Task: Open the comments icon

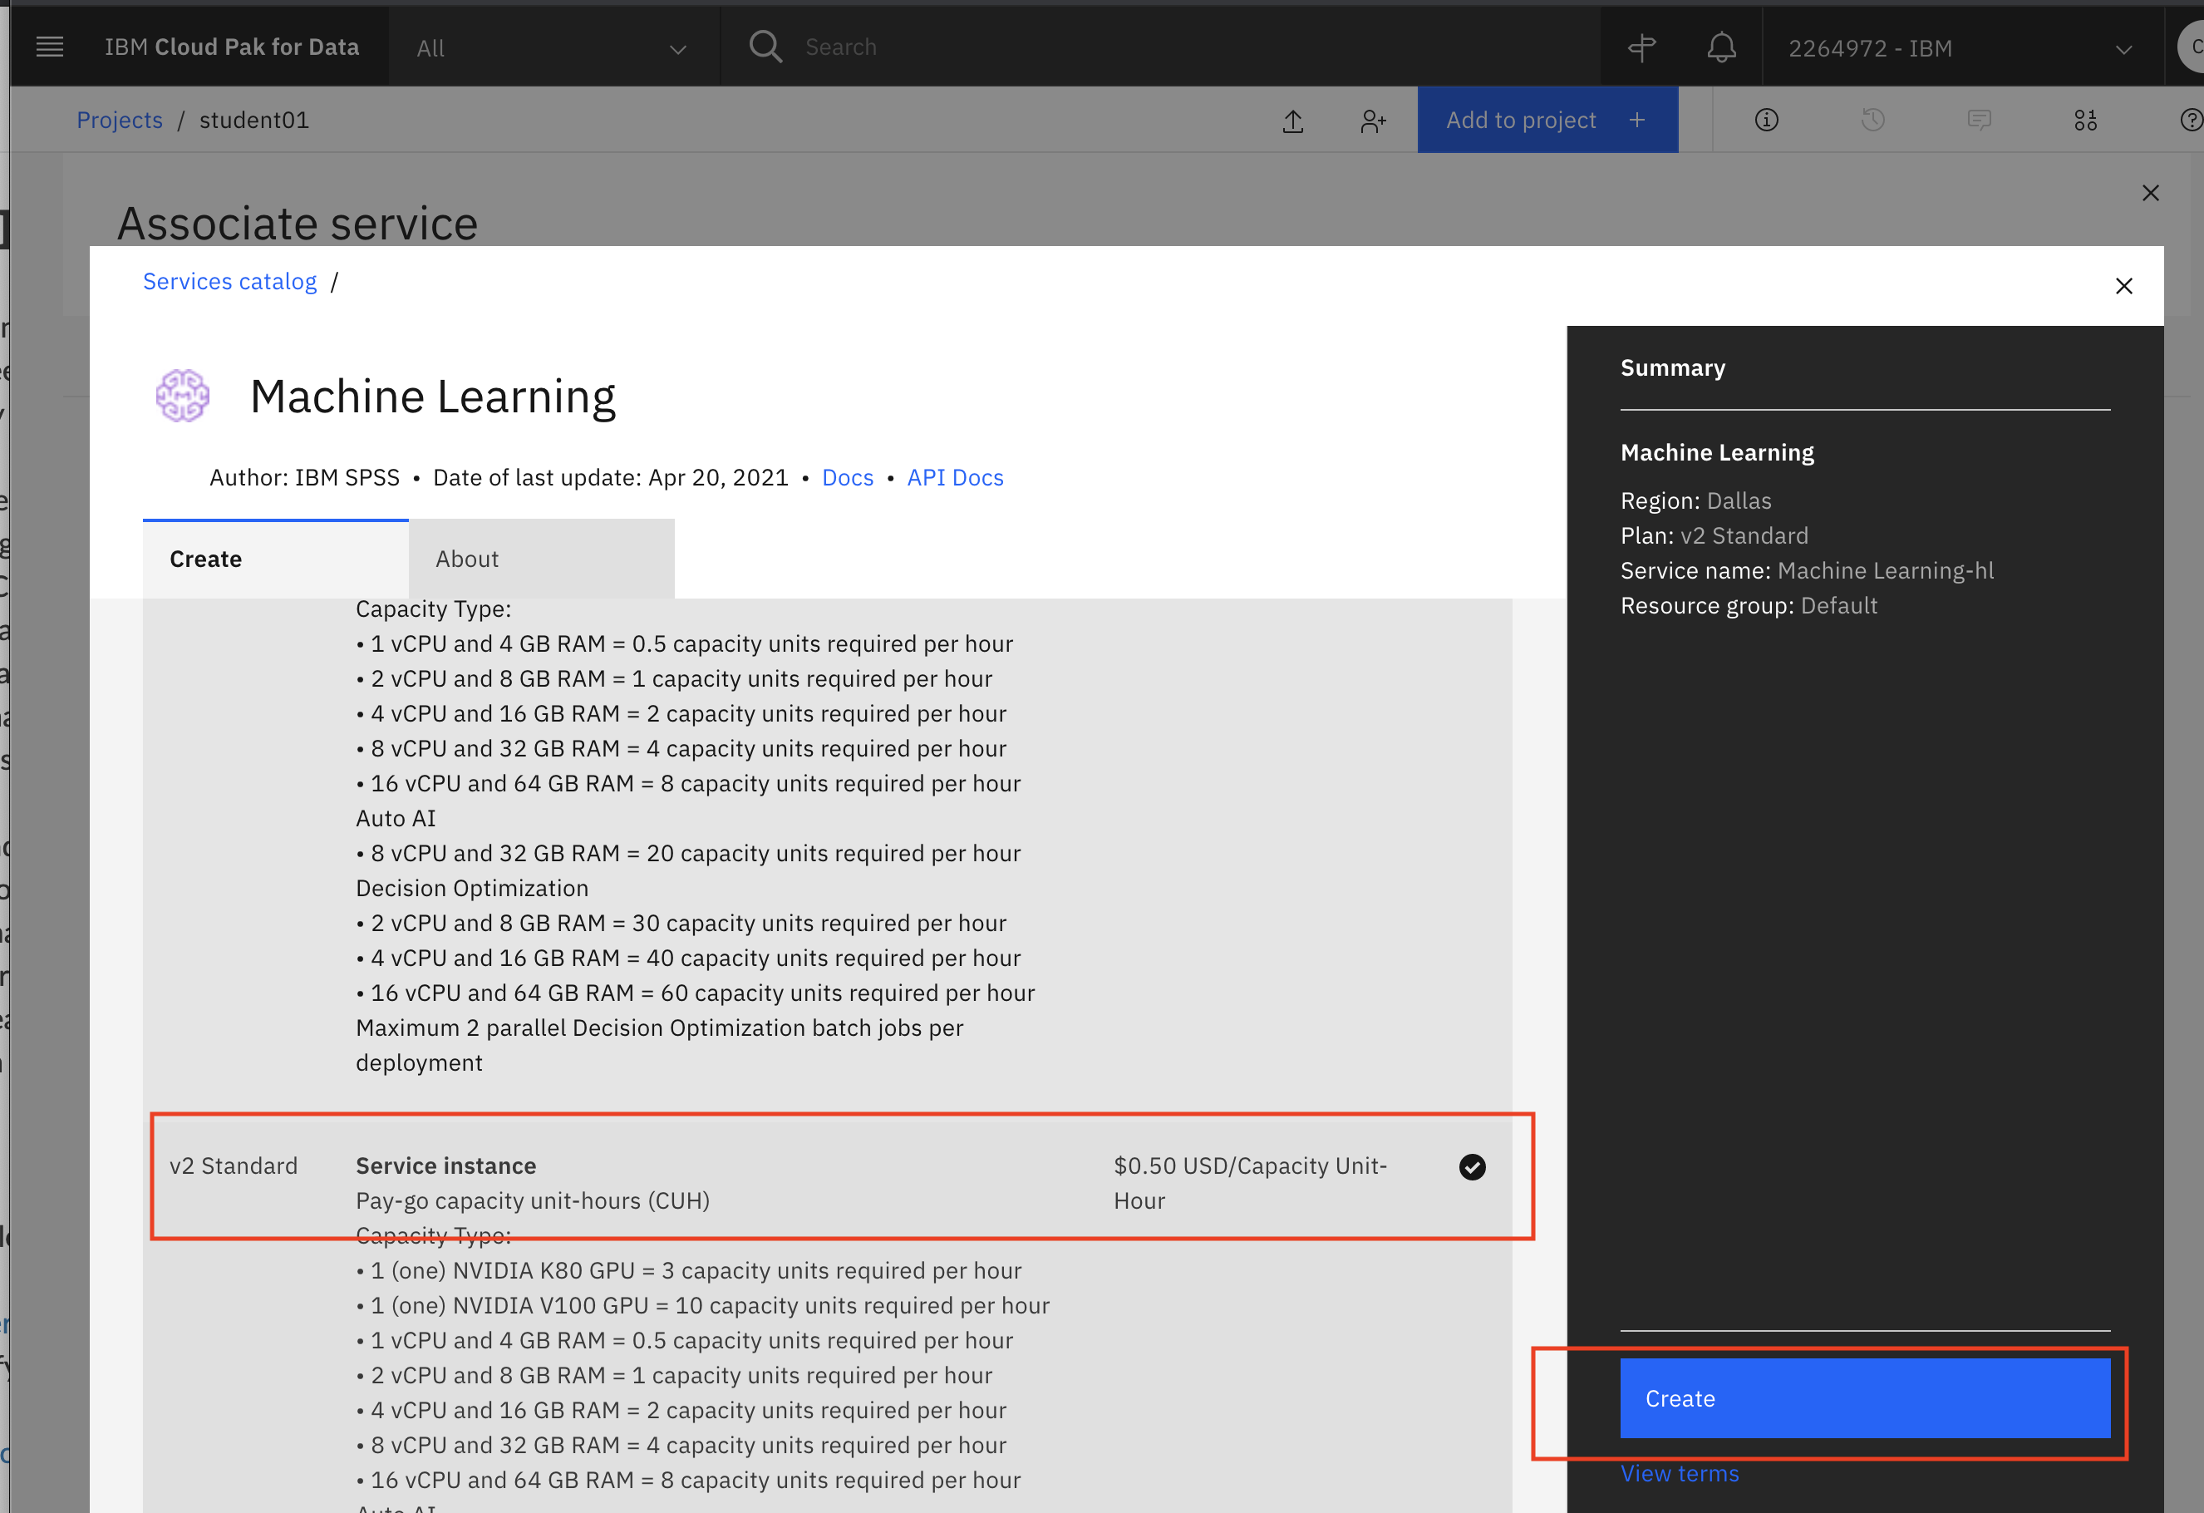Action: click(1978, 120)
